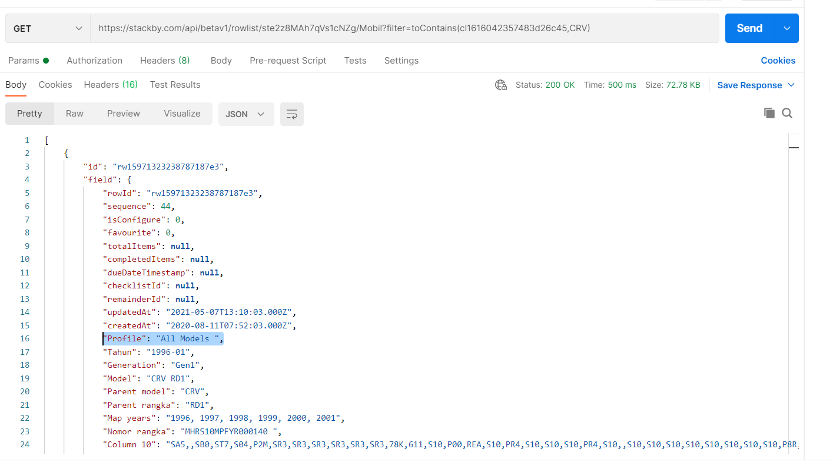Click the "createdAt" timestamp line
The image size is (833, 462).
[x=198, y=325]
